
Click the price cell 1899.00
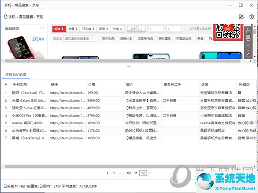tap(105, 138)
